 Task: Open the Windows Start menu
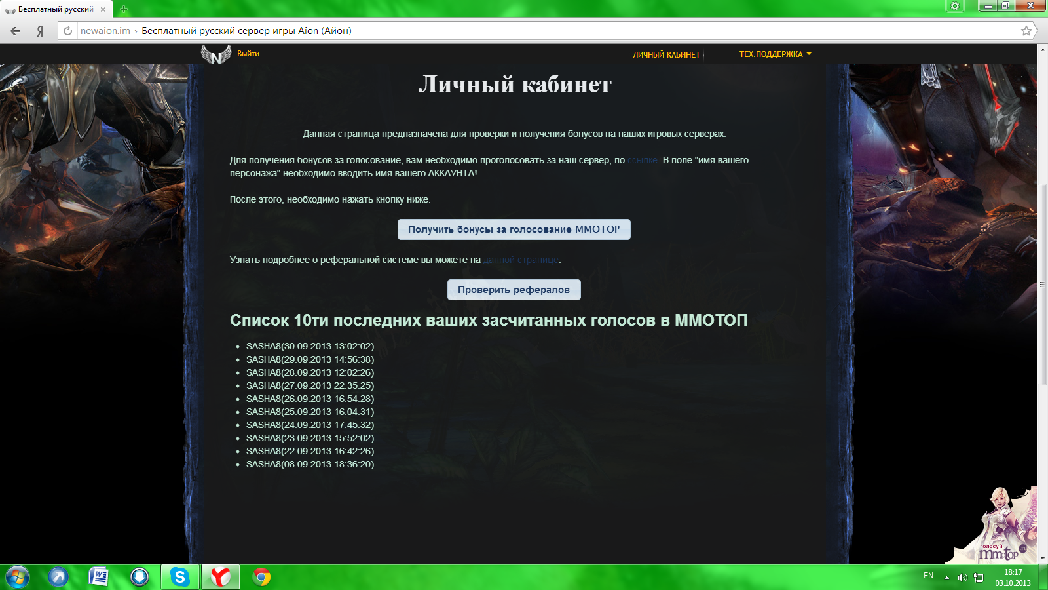[18, 577]
